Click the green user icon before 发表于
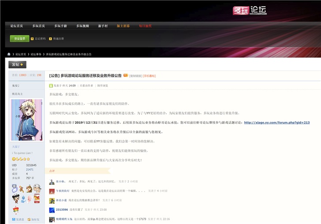Viewport: 321px width, 224px height. tap(51, 86)
